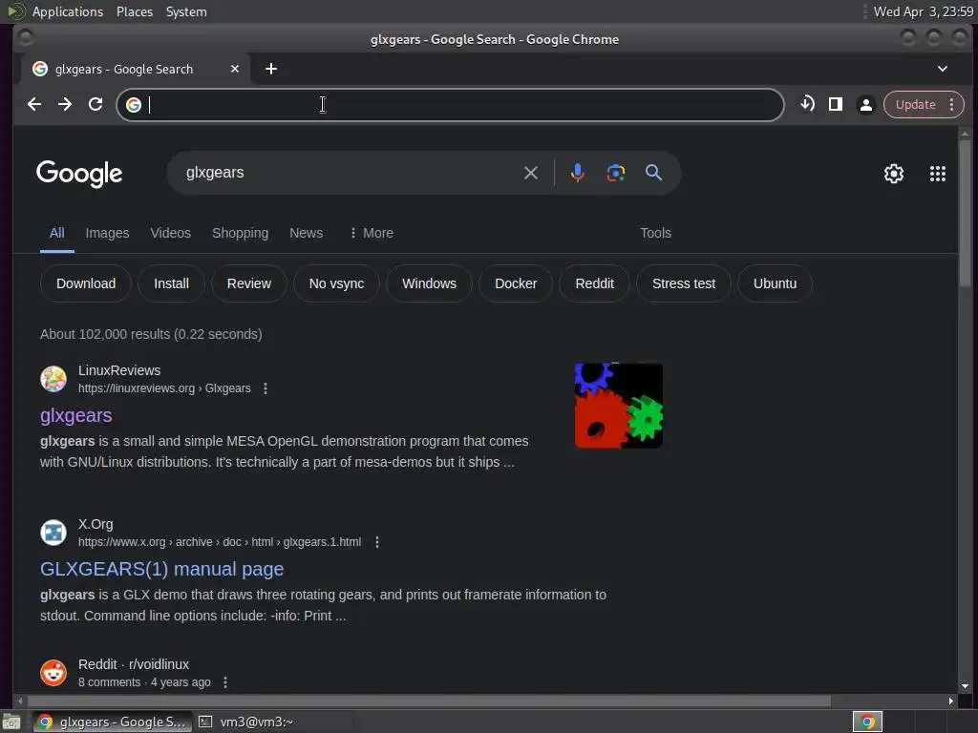Switch to the Videos tab

(170, 233)
